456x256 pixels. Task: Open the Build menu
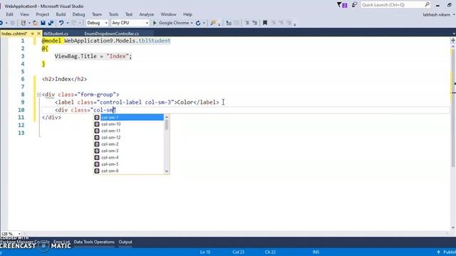coord(61,14)
